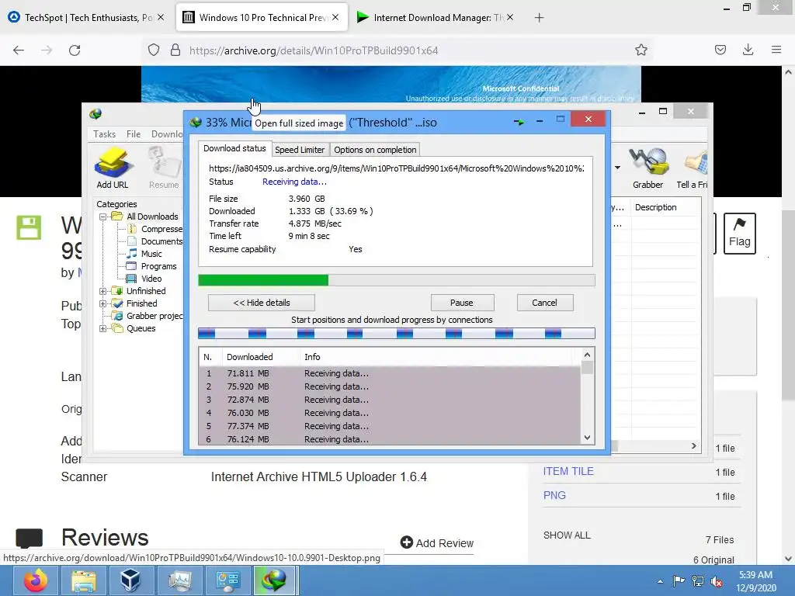Image resolution: width=795 pixels, height=596 pixels.
Task: Click SHOW ALL files link
Action: coord(567,535)
